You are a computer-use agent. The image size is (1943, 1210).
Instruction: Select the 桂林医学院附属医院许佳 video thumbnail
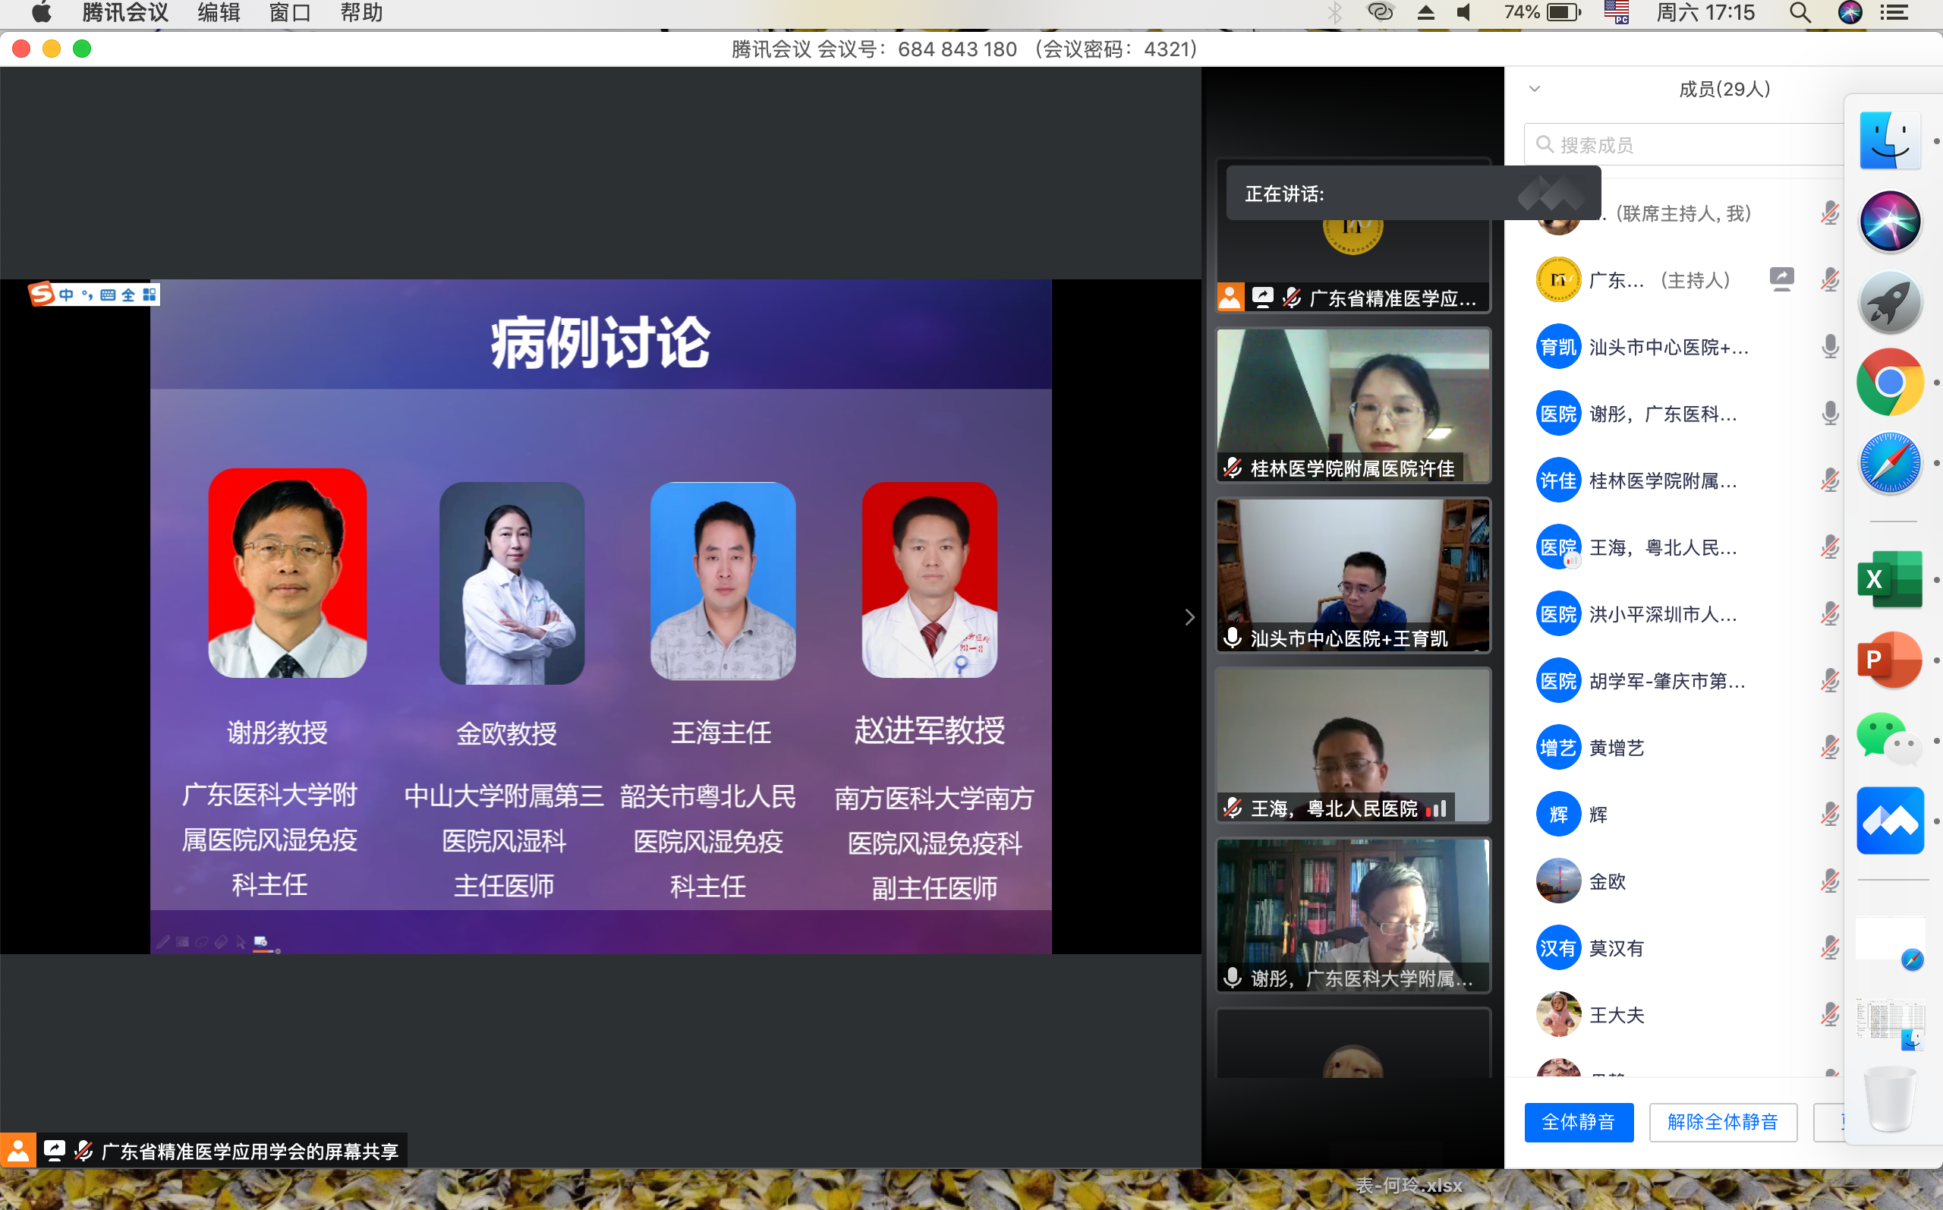[x=1353, y=405]
